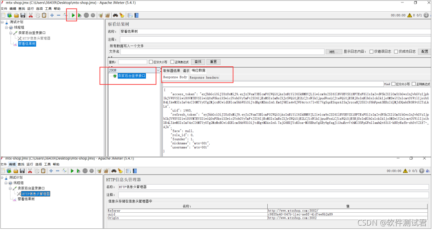The height and width of the screenshot is (230, 433).
Task: Switch to the Response headers tab
Action: 204,78
